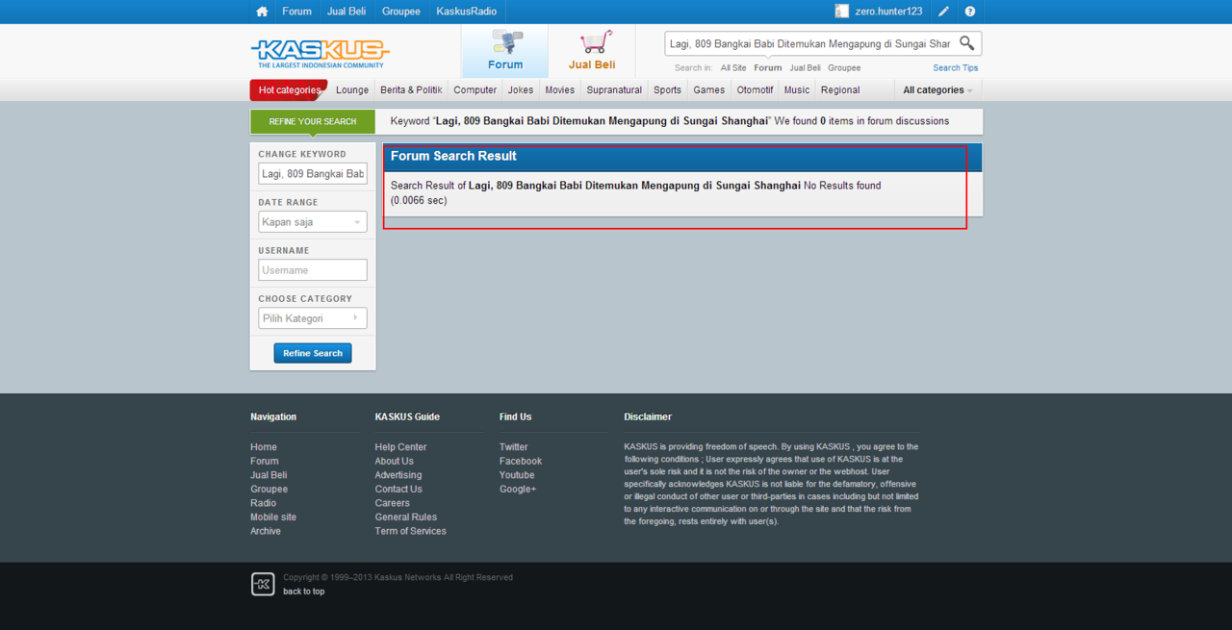Select Hot categories tab
Viewport: 1232px width, 630px height.
tap(289, 90)
